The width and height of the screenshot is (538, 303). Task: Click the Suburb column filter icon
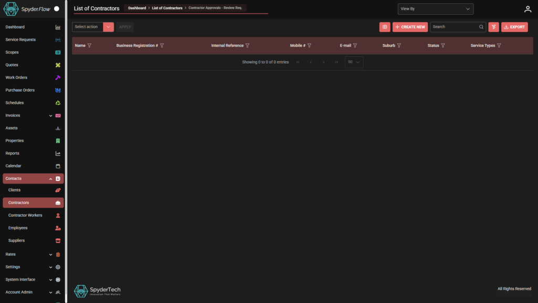(x=399, y=46)
